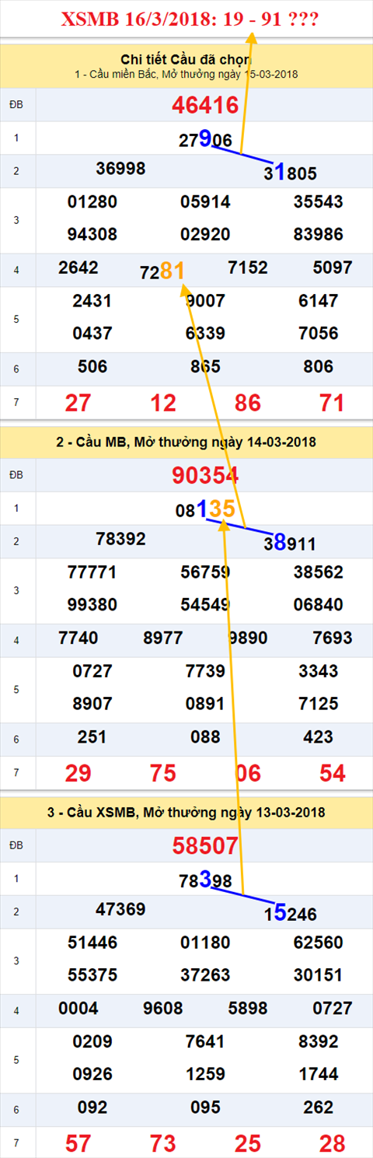This screenshot has width=373, height=1158.
Task: Select fourth prize number 7152
Action: [248, 268]
